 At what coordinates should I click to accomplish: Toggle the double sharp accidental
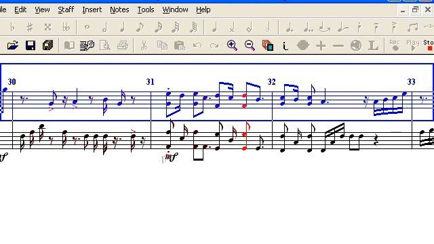[x=47, y=27]
